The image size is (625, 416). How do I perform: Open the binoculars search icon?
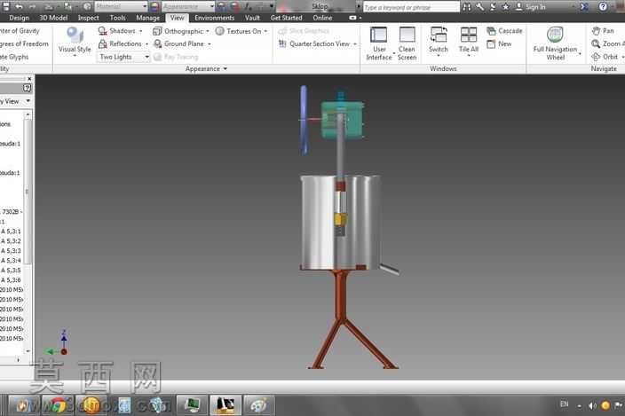click(x=467, y=7)
